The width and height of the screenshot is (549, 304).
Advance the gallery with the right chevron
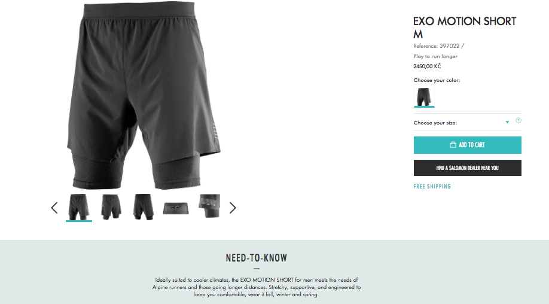coord(233,208)
